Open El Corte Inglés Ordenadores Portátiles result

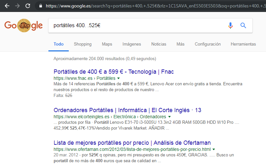pyautogui.click(x=128, y=110)
